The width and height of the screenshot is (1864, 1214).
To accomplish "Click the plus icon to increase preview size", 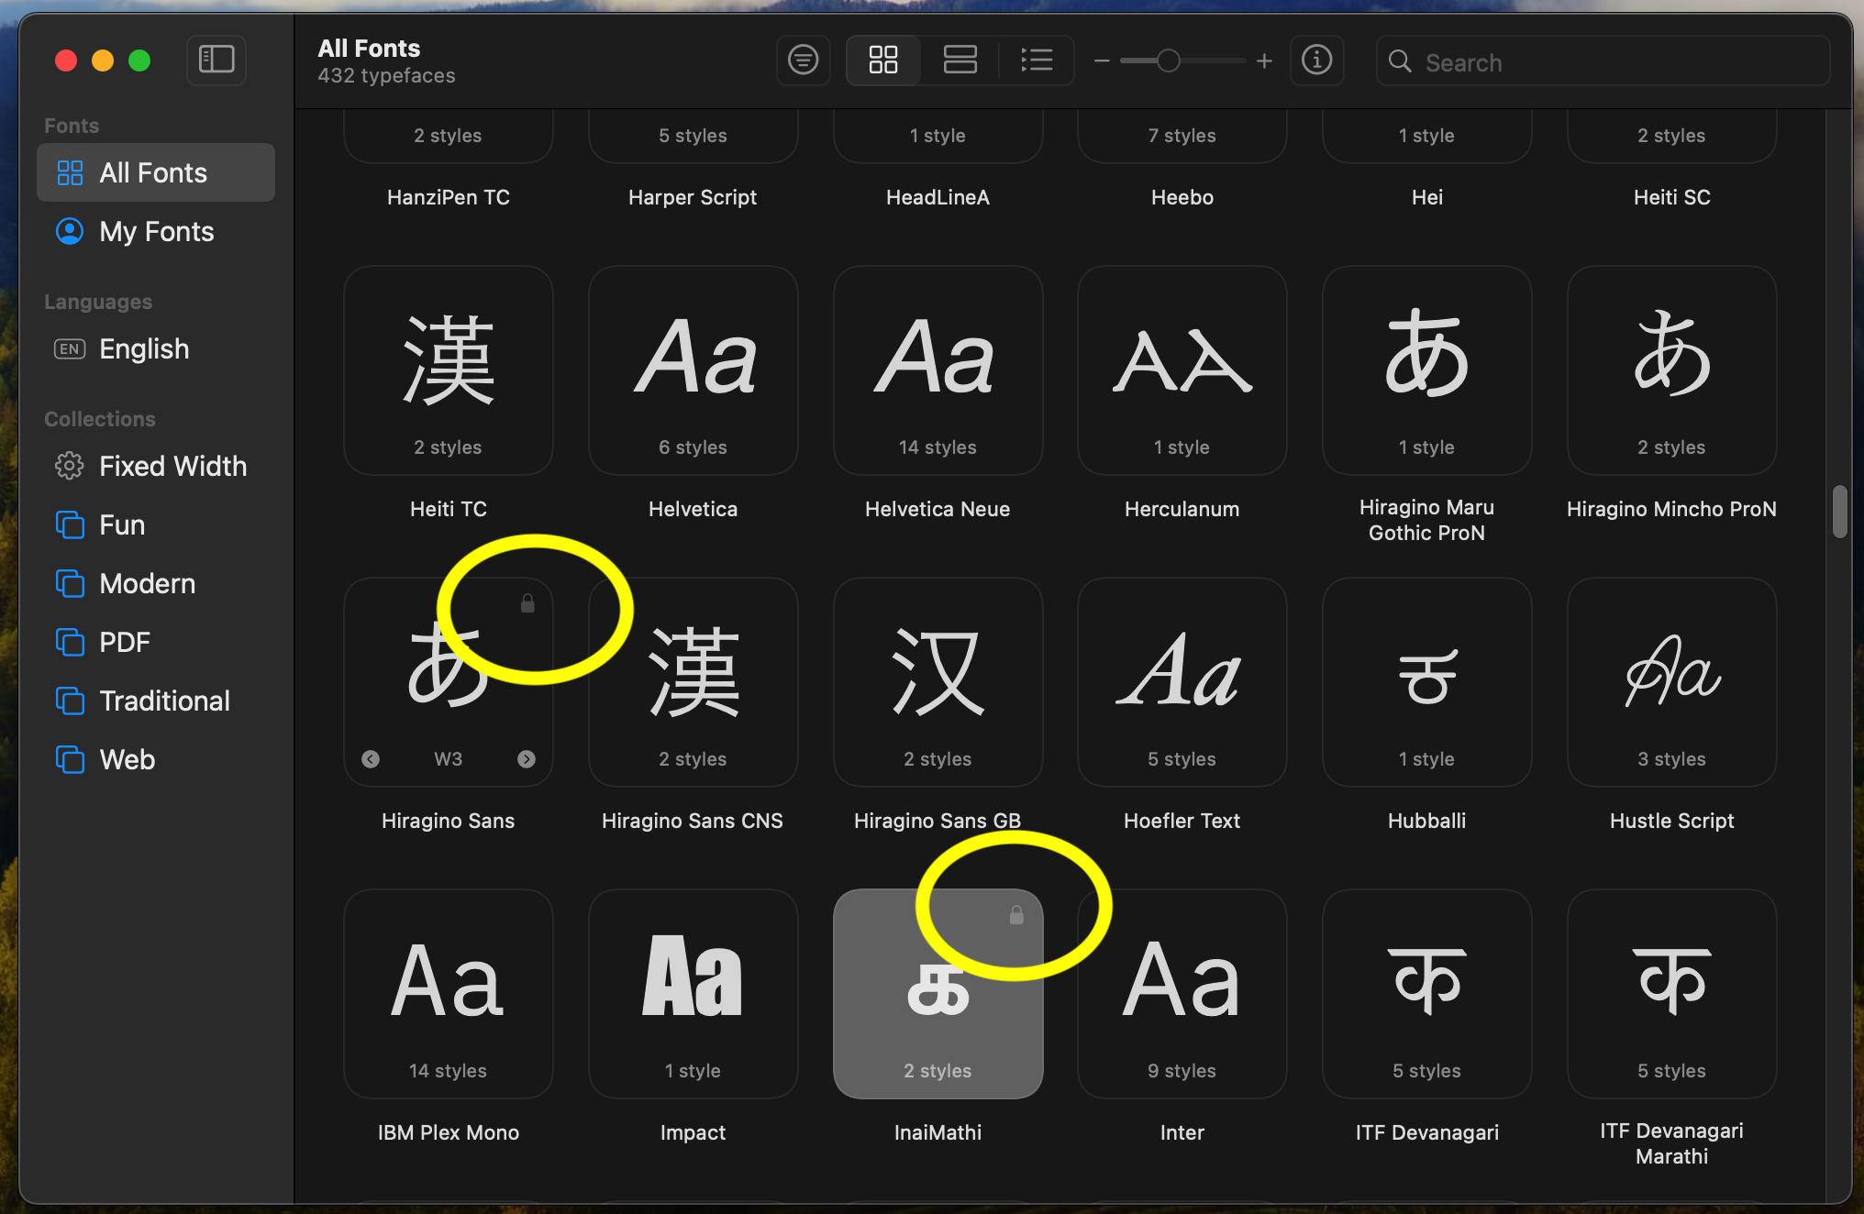I will point(1264,61).
